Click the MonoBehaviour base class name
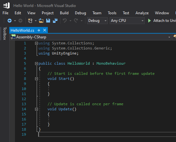The image size is (176, 142). [111, 63]
